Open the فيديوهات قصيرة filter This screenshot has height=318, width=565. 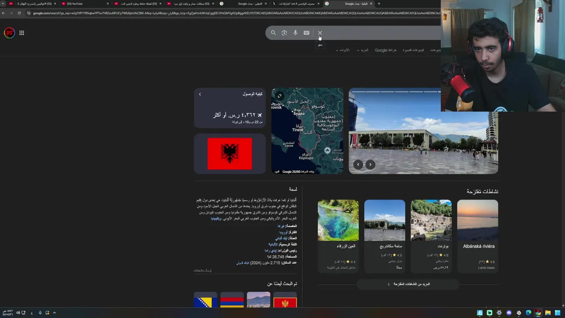(x=413, y=50)
